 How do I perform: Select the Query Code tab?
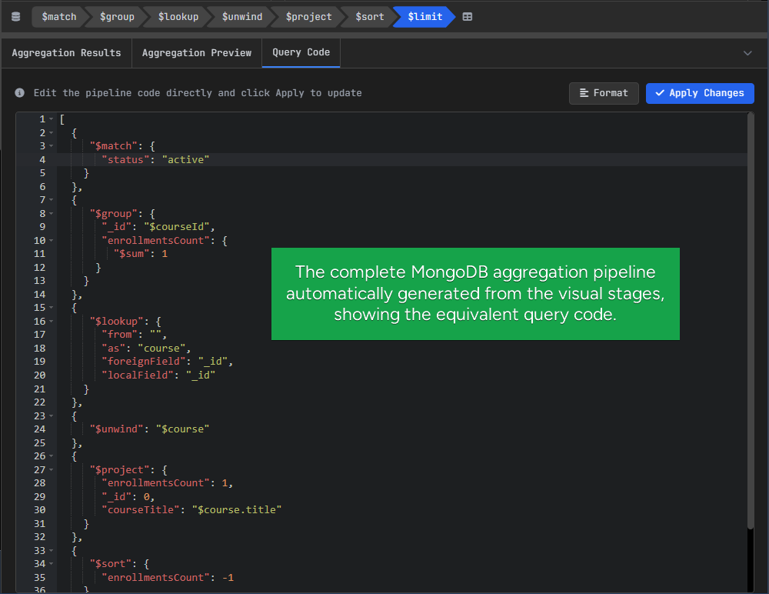(301, 52)
